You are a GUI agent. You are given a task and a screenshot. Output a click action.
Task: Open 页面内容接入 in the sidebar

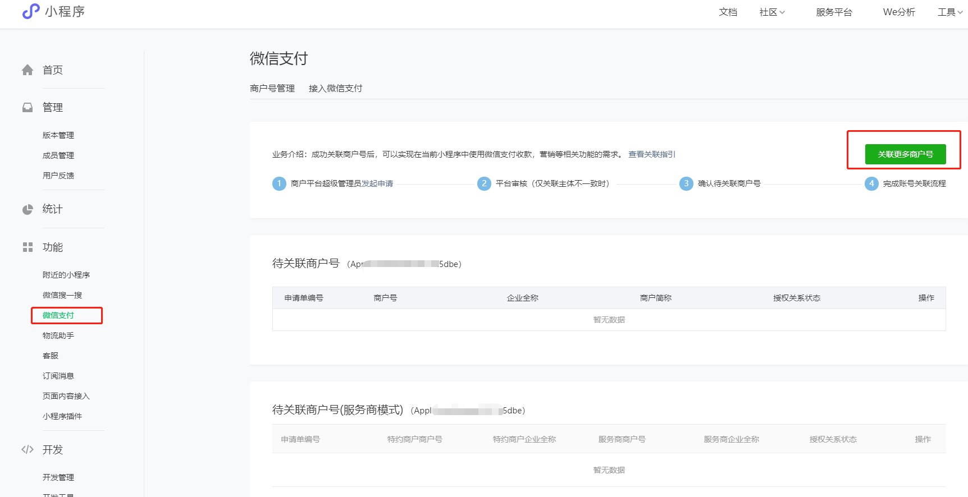[66, 396]
